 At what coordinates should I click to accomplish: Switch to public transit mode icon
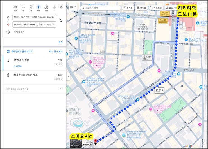tap(31, 7)
